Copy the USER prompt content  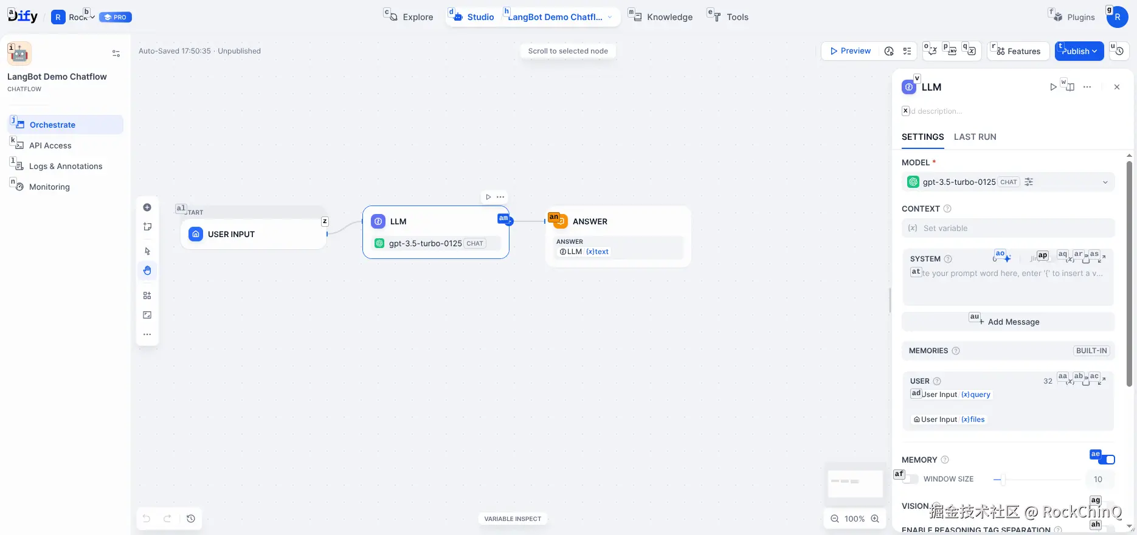[1086, 381]
